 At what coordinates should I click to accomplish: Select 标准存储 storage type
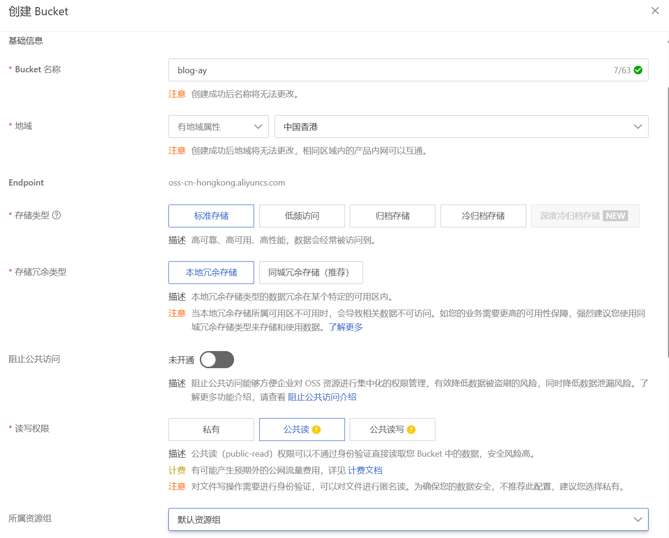211,216
